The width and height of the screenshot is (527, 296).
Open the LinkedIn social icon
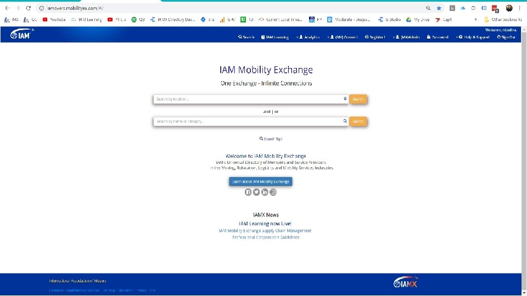pyautogui.click(x=265, y=192)
